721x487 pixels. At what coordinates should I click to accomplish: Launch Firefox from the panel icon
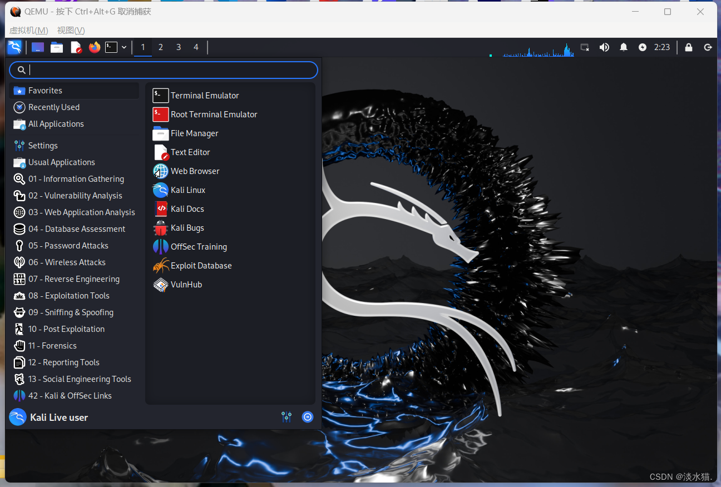coord(95,47)
